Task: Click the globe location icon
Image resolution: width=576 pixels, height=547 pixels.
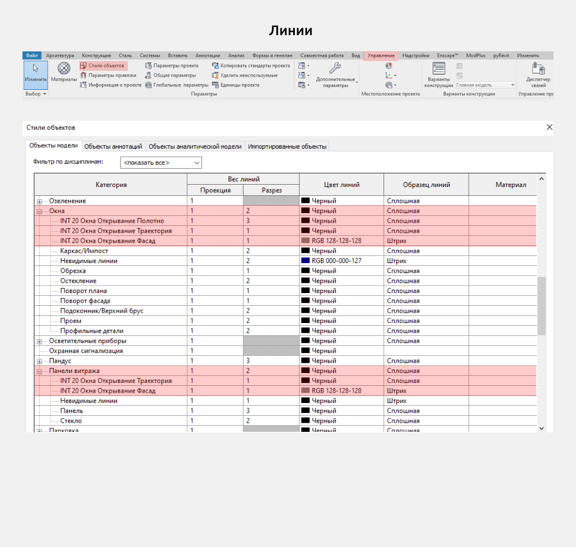Action: click(389, 66)
